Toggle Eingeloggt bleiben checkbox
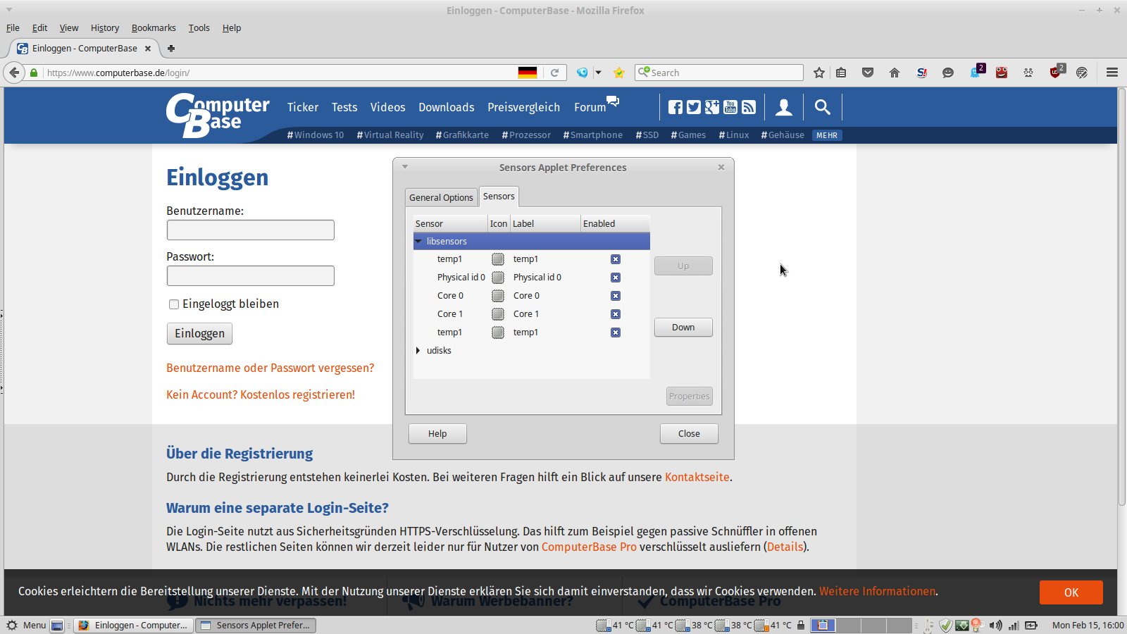This screenshot has height=634, width=1127. 174,304
